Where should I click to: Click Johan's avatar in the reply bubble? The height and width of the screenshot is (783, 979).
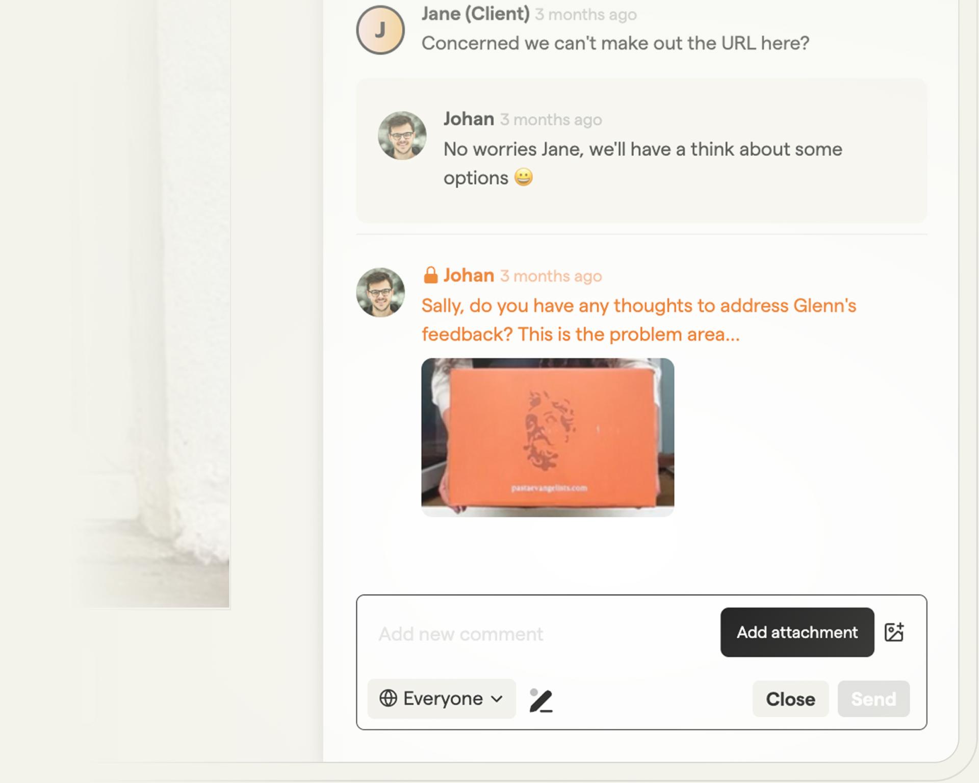pos(402,136)
